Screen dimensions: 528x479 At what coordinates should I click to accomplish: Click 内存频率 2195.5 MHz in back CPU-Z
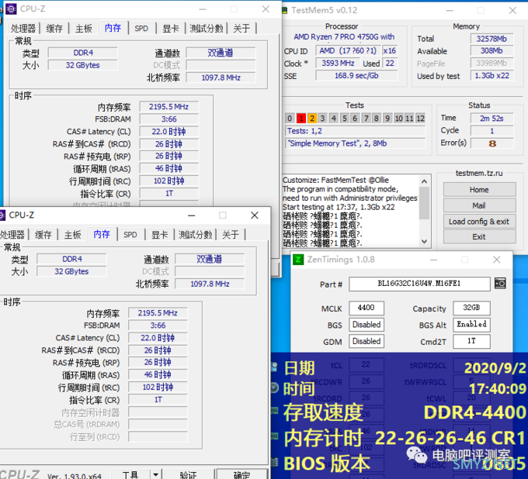[x=168, y=107]
